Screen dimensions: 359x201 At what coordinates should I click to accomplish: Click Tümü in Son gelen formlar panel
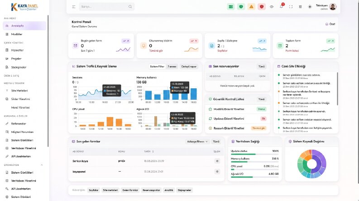point(216,142)
